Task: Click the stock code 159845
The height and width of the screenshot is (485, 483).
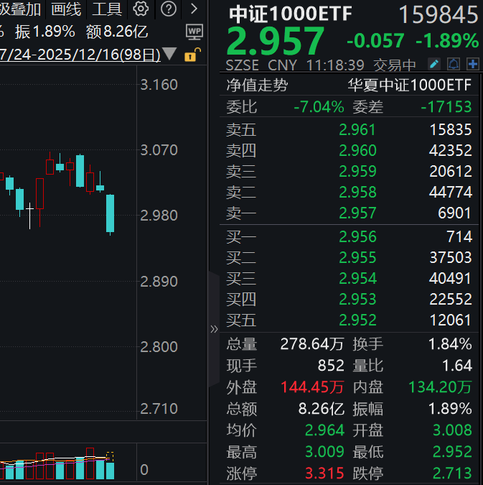Action: (438, 14)
